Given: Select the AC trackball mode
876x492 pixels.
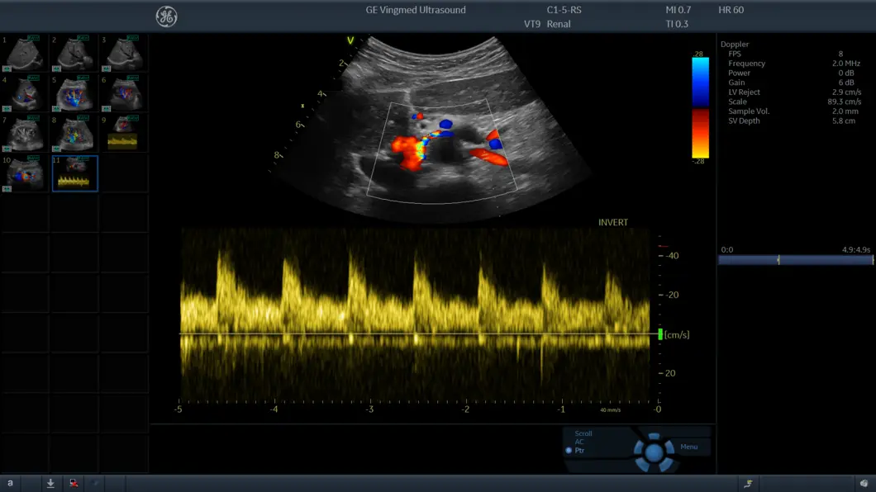Looking at the screenshot, I should pos(579,442).
